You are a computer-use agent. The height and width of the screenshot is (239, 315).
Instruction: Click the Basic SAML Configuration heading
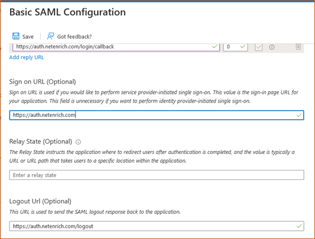pyautogui.click(x=67, y=12)
